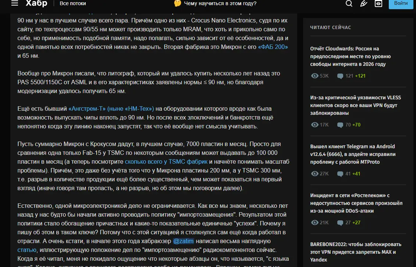Open the Все потоки menu

[x=73, y=3]
